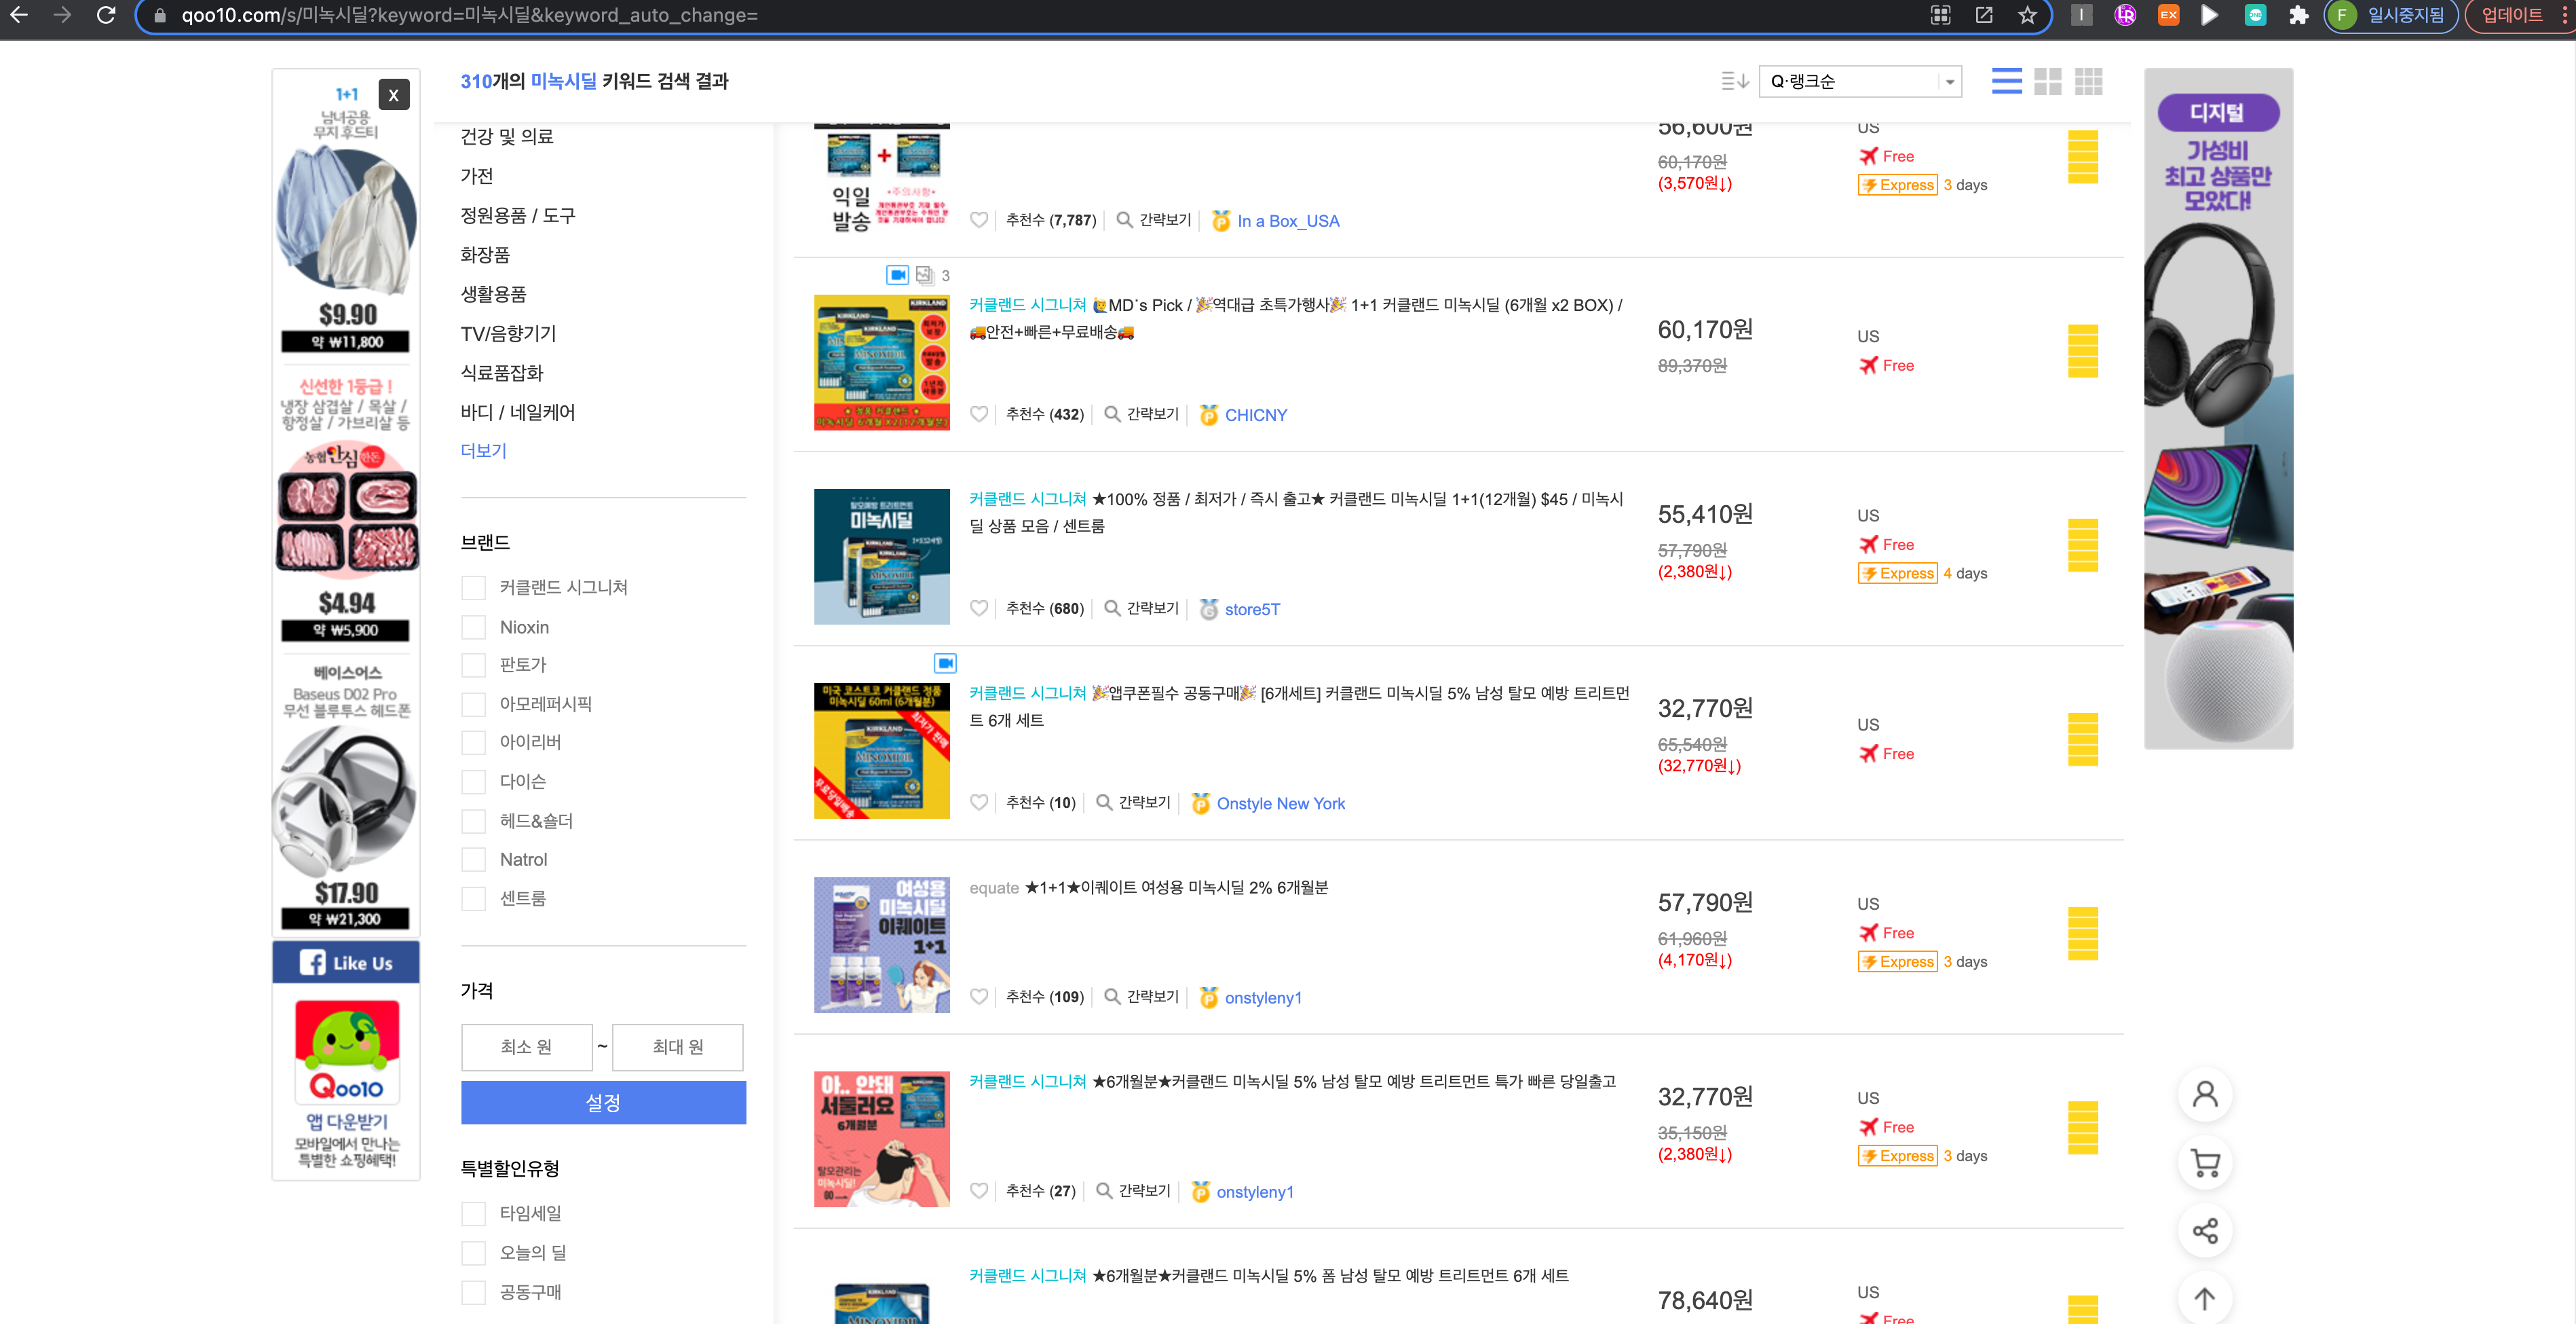This screenshot has width=2576, height=1324.
Task: Check the 커클랜드 시그니쳐 brand filter
Action: 473,587
